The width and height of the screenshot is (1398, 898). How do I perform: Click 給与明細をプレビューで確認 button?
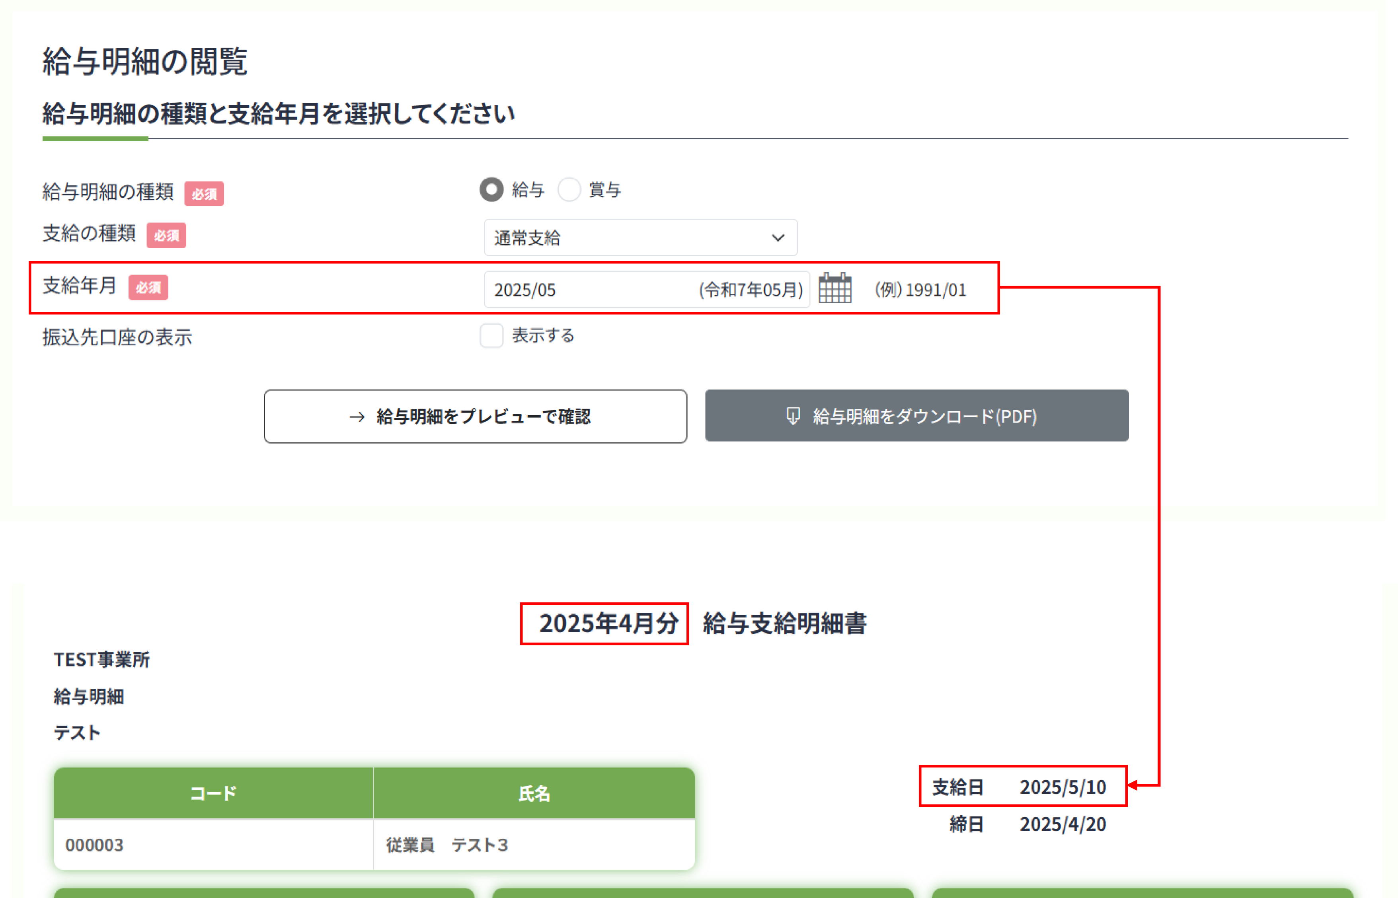coord(475,416)
